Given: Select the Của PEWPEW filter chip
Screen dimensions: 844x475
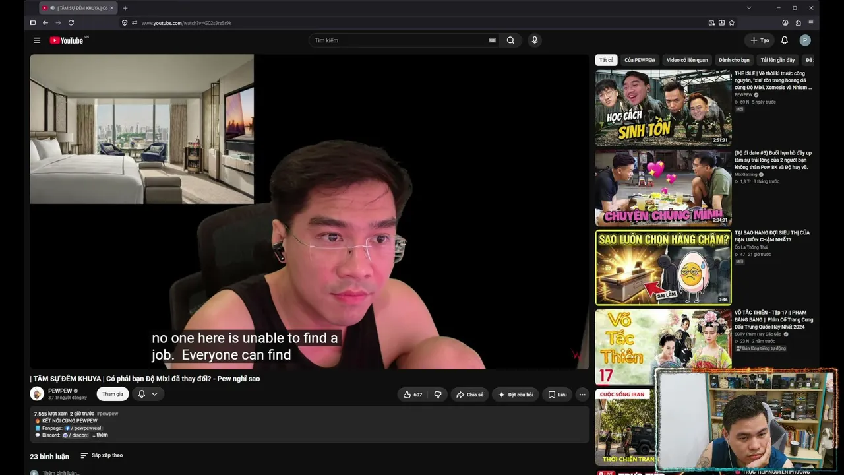Looking at the screenshot, I should point(640,60).
